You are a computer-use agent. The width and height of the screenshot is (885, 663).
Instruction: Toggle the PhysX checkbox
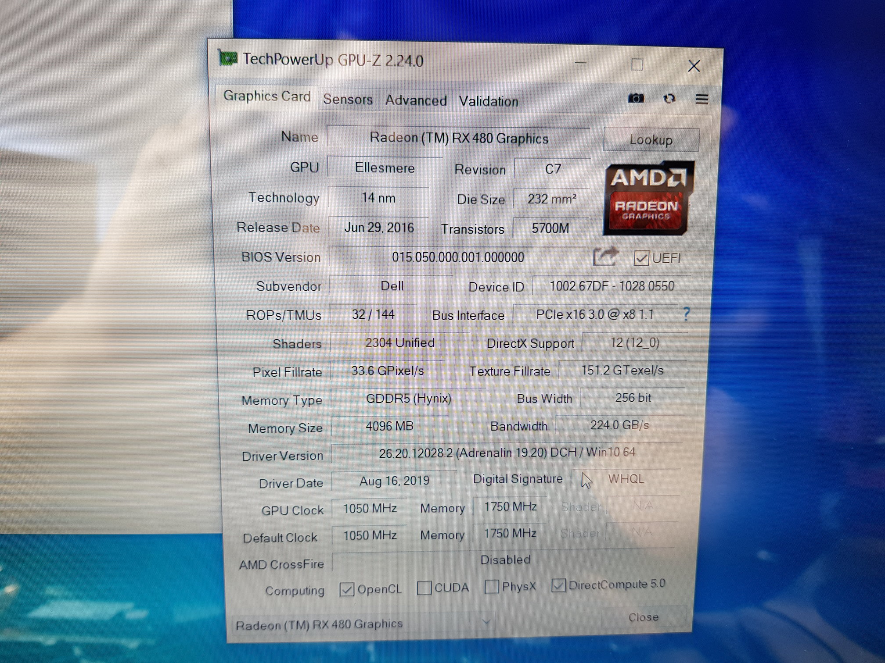492,586
